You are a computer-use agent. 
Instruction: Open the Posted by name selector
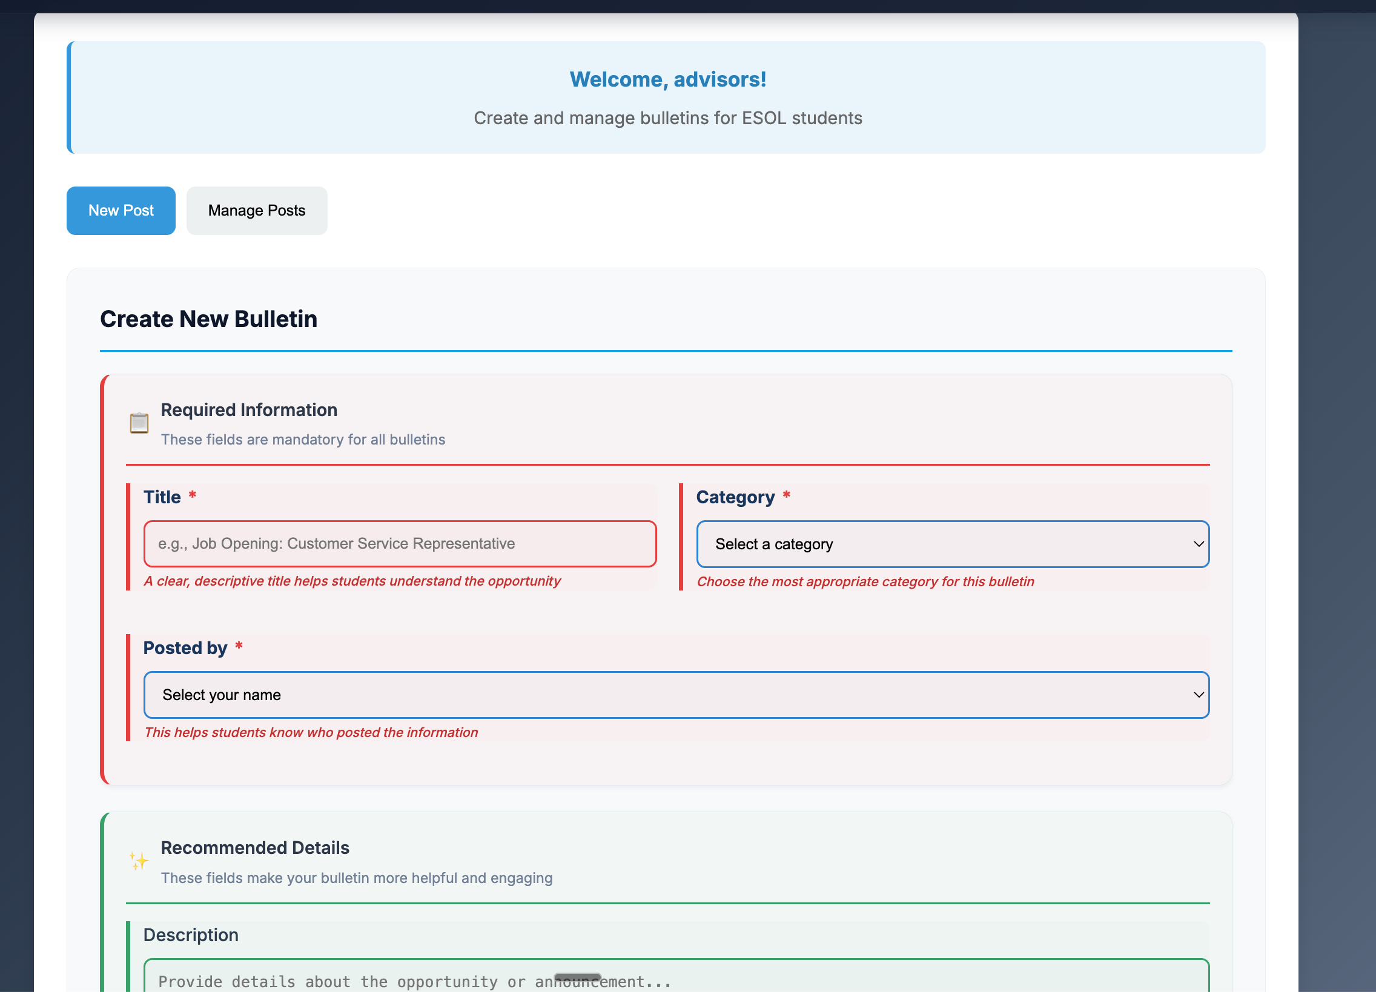[676, 695]
